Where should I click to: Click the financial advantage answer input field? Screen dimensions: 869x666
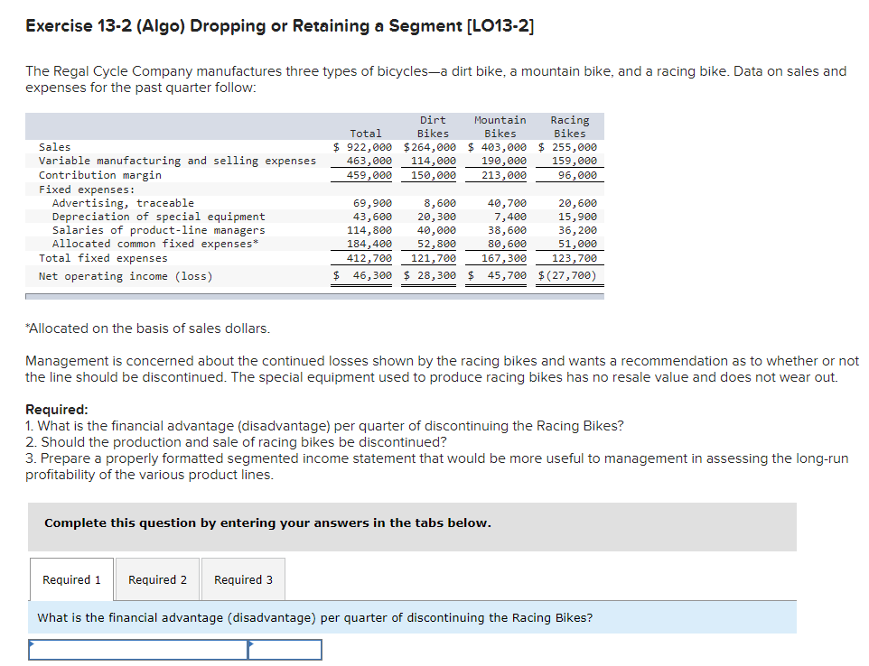pyautogui.click(x=135, y=649)
